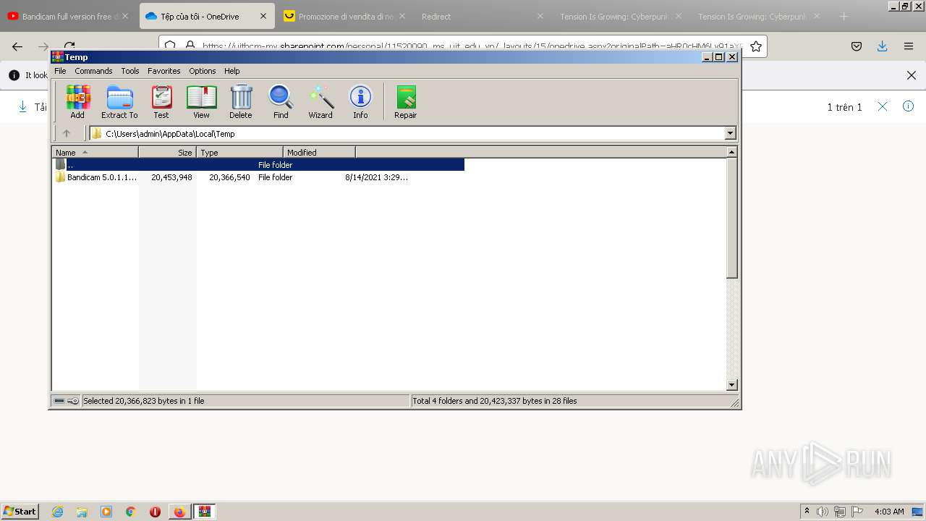Click the Add toolbar icon in WinRAR

coord(77,101)
